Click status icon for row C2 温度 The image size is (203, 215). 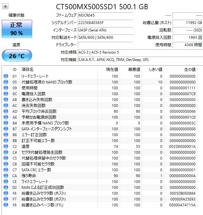[6, 146]
